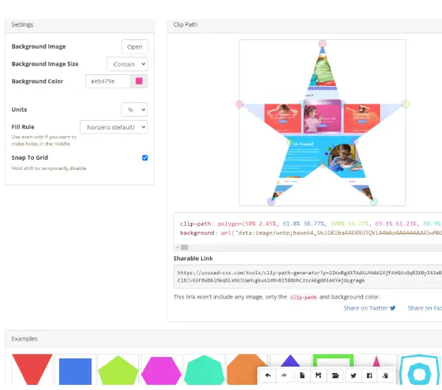The image size is (442, 390).
Task: Click the open folder icon
Action: click(x=336, y=375)
